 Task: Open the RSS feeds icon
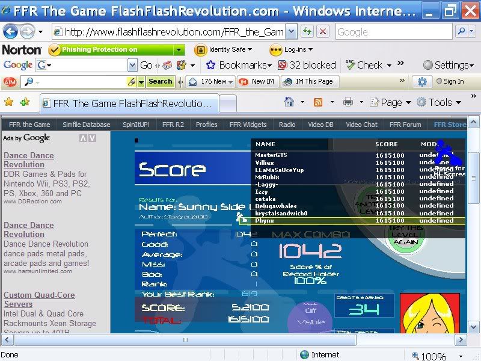318,102
